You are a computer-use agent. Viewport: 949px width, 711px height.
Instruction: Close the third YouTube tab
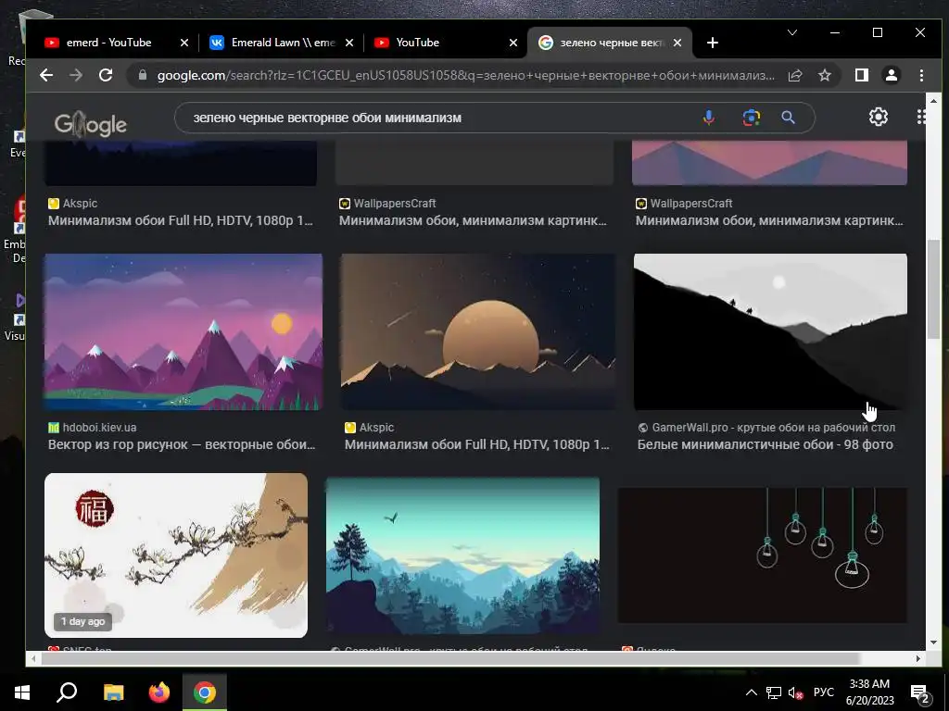coord(513,43)
